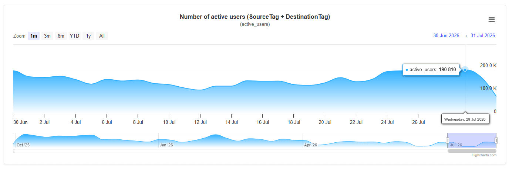Image resolution: width=509 pixels, height=170 pixels.
Task: Switch zoom to YTD
Action: tap(75, 36)
